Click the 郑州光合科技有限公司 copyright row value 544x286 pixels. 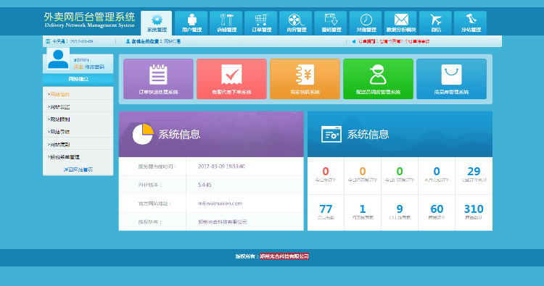tap(223, 222)
